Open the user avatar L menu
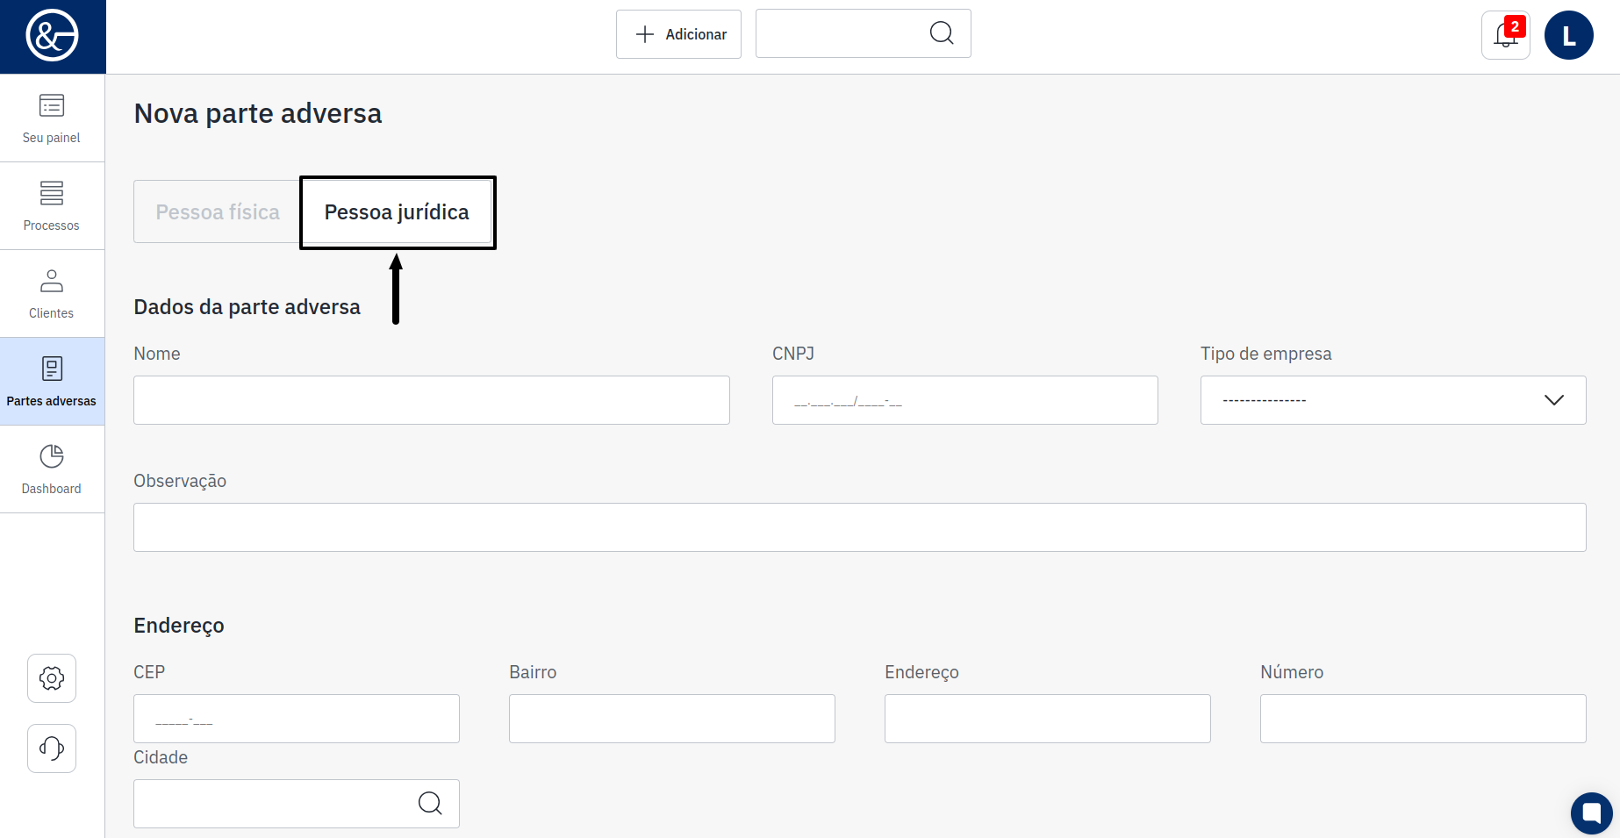This screenshot has height=838, width=1620. pos(1568,35)
